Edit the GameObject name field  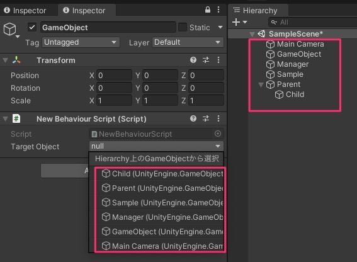click(108, 27)
